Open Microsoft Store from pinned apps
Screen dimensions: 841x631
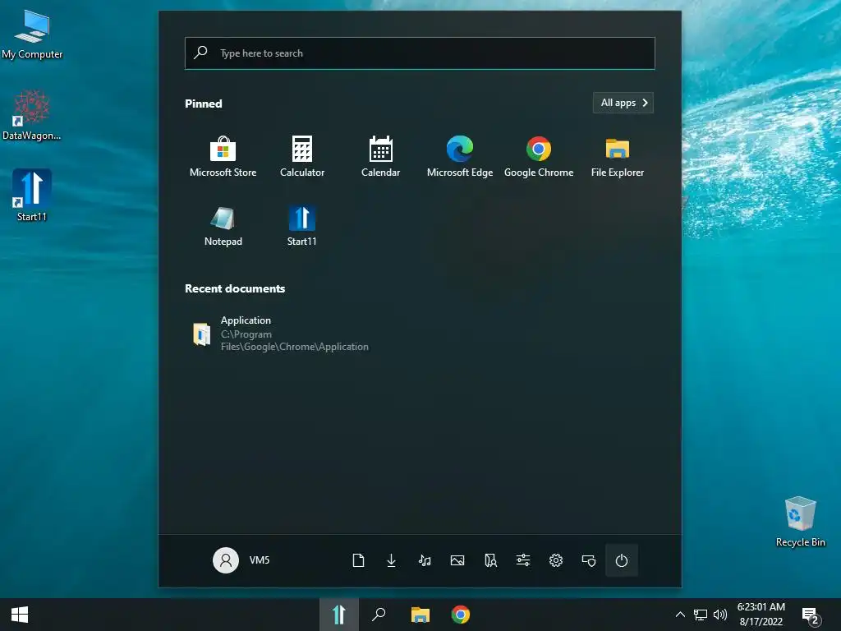point(223,156)
